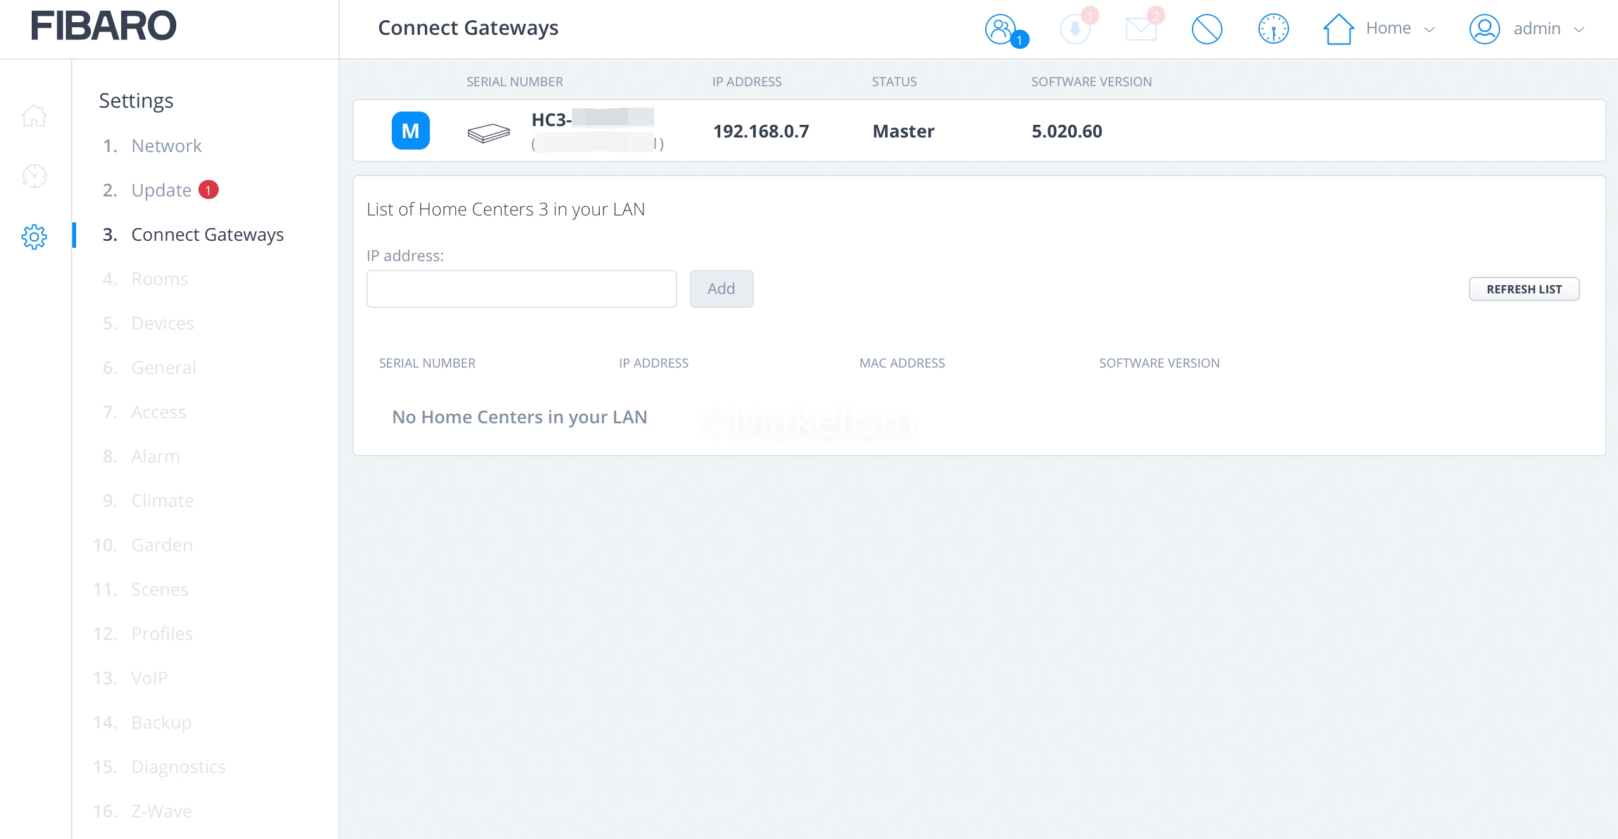Viewport: 1618px width, 839px height.
Task: Go to Update settings section
Action: 161,190
